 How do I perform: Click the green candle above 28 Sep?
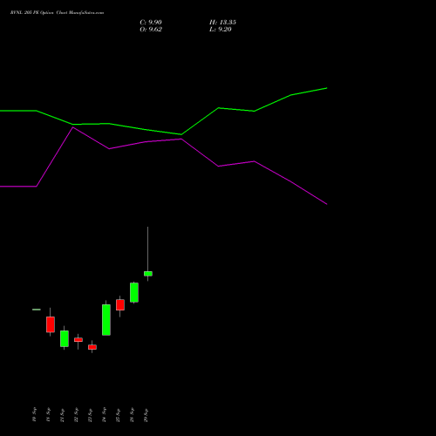coord(134,292)
